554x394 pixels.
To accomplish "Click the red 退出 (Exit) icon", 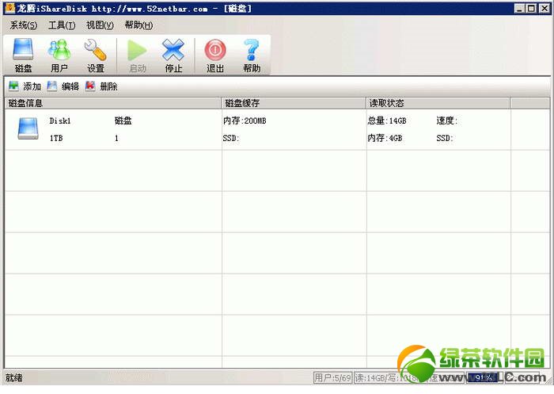I will tap(215, 55).
